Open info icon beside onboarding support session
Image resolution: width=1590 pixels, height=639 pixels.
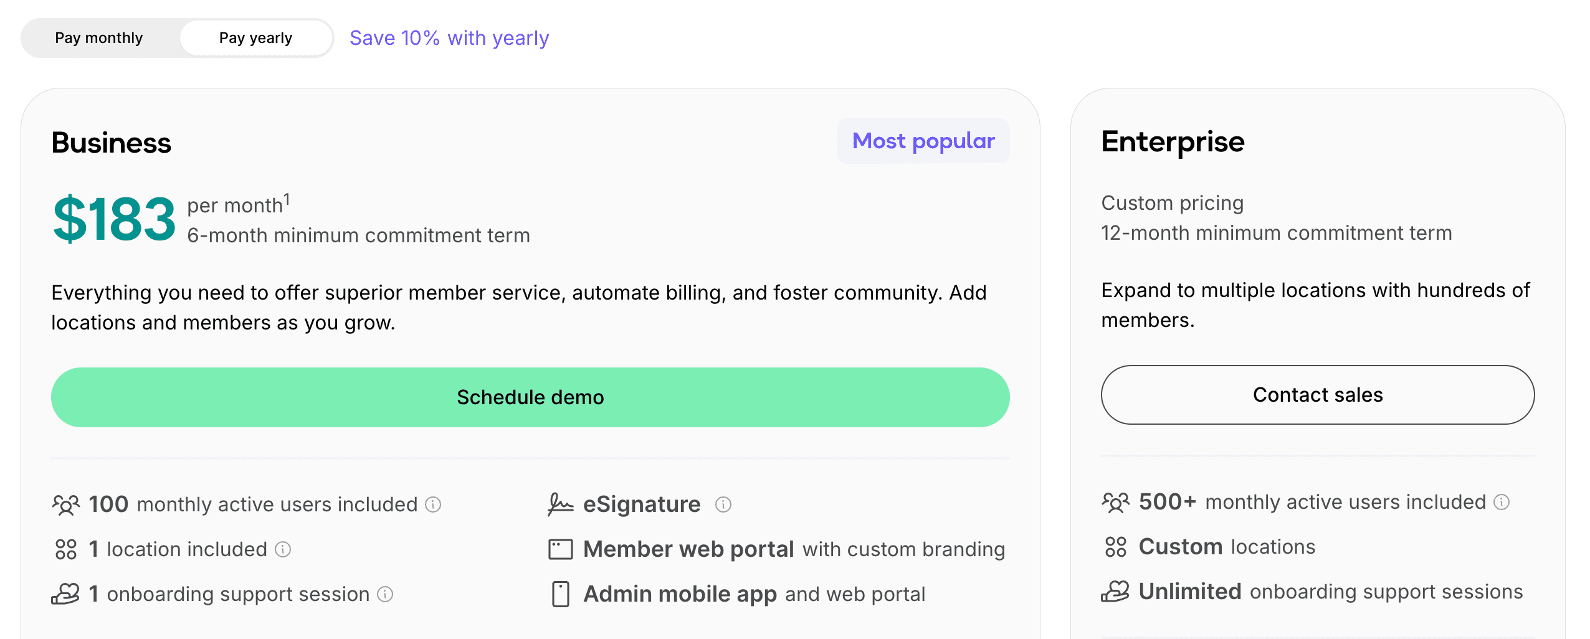point(385,594)
